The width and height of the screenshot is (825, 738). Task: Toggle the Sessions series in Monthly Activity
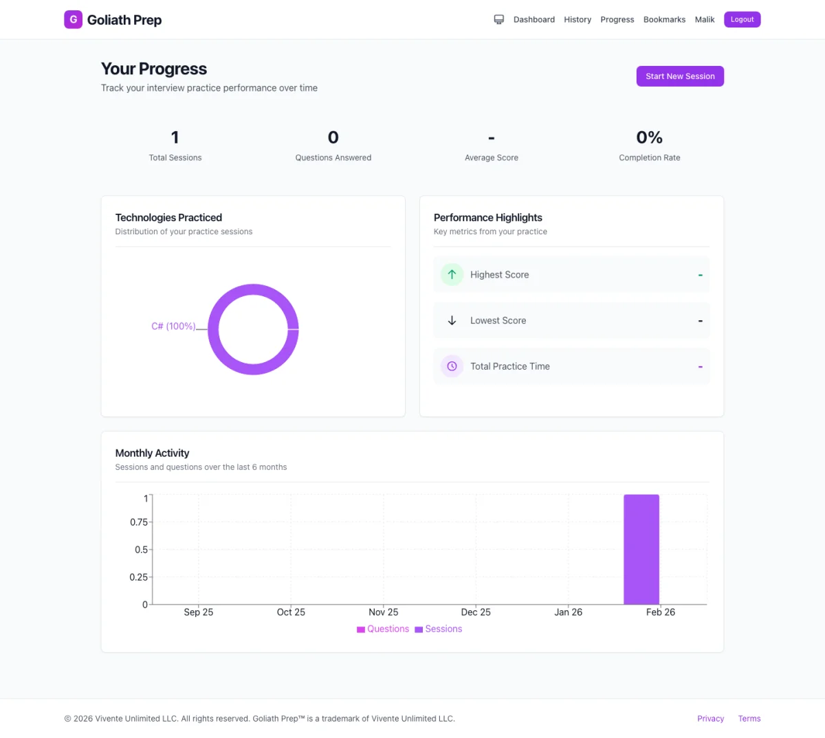[439, 629]
